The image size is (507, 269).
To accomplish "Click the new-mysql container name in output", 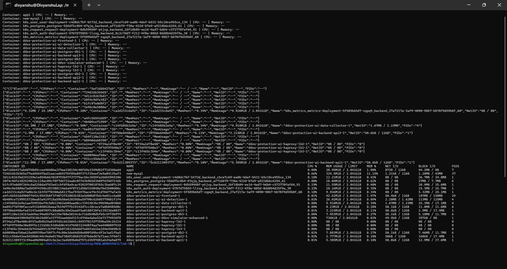I will [x=135, y=174].
